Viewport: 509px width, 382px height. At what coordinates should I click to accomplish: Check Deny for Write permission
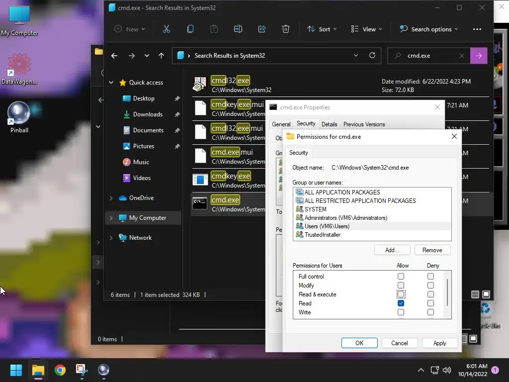click(430, 312)
